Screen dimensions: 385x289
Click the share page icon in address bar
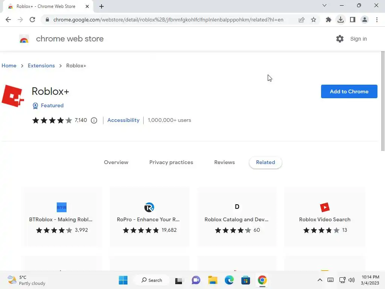pyautogui.click(x=302, y=20)
